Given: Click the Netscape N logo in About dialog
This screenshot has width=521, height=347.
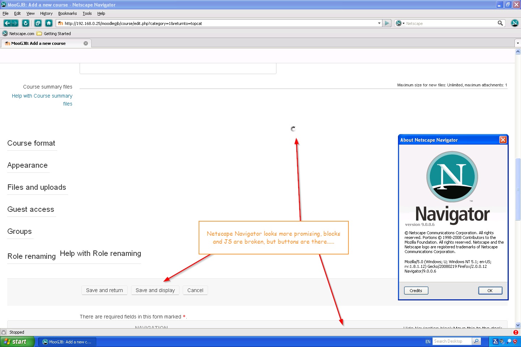Looking at the screenshot, I should tap(452, 176).
